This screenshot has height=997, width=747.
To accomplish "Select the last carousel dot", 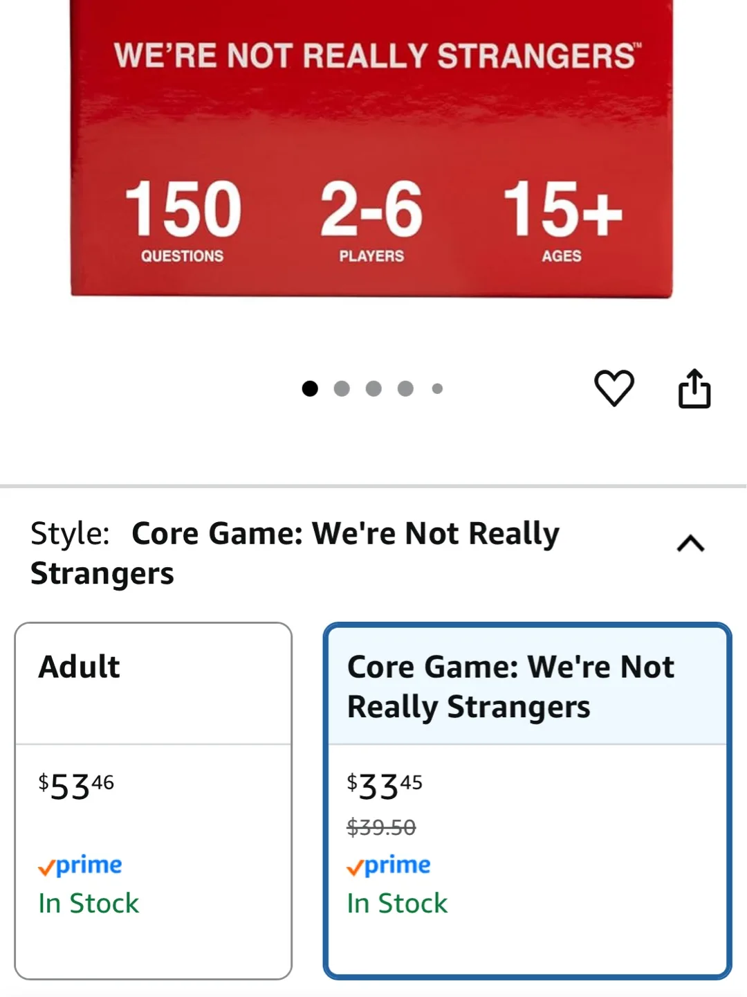I will click(x=437, y=388).
